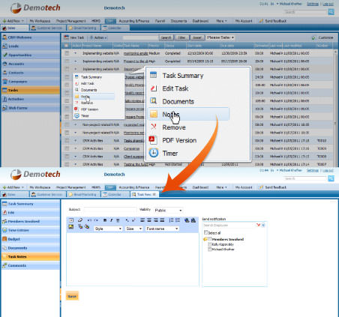Click the redo icon in the notes editor
339x317 pixels.
pos(96,220)
